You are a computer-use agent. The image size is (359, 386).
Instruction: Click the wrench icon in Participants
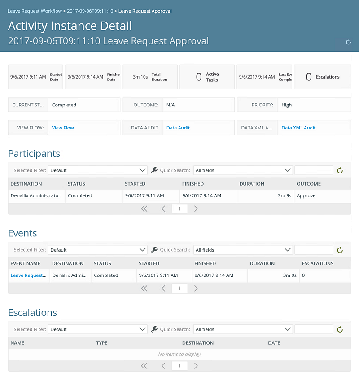click(x=154, y=170)
